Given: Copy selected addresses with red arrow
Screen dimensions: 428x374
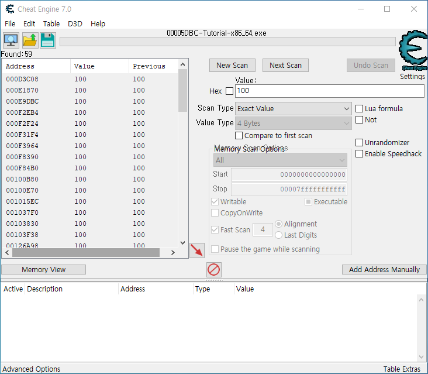Looking at the screenshot, I should [x=197, y=251].
